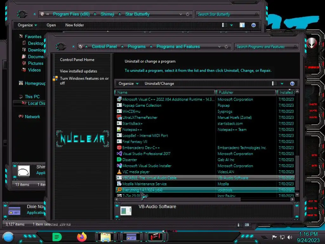The width and height of the screenshot is (325, 244).
Task: Focus the Search Programs and Features field
Action: pyautogui.click(x=266, y=47)
